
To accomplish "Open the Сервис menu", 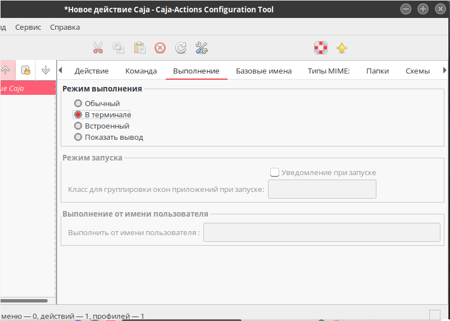I will [28, 27].
